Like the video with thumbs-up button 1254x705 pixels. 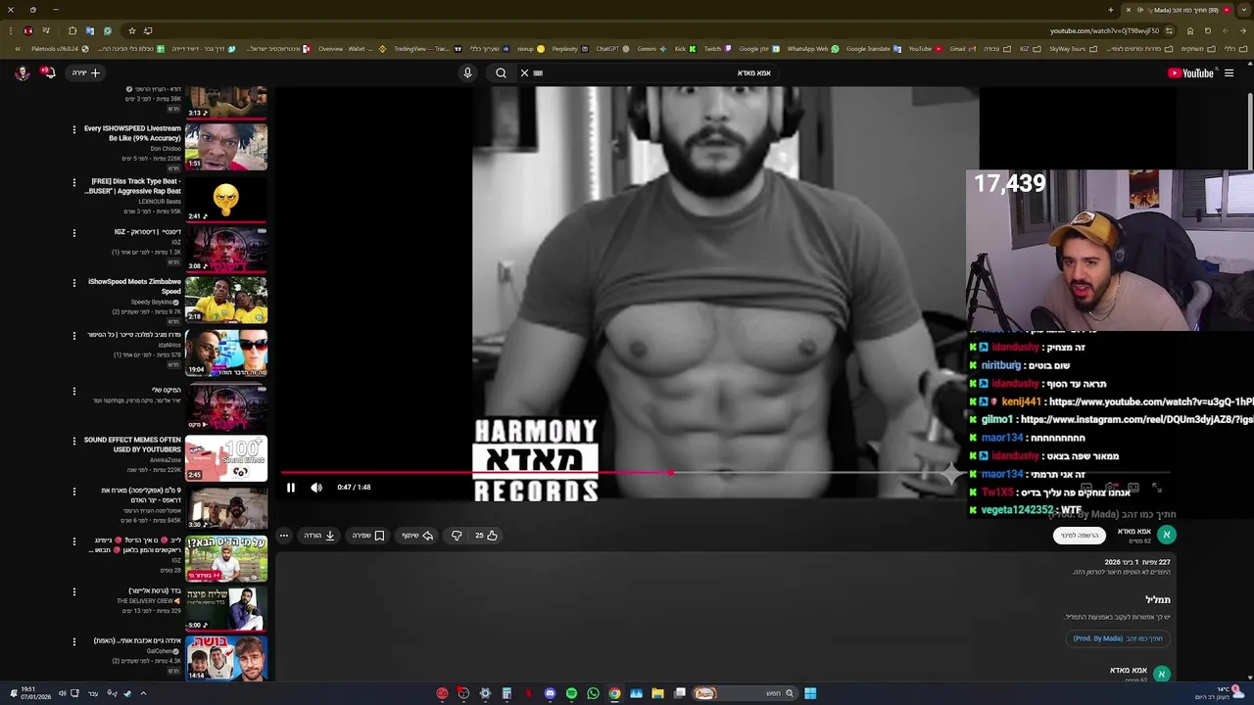coord(486,536)
